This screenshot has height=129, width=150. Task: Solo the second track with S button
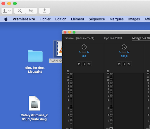pos(124,64)
